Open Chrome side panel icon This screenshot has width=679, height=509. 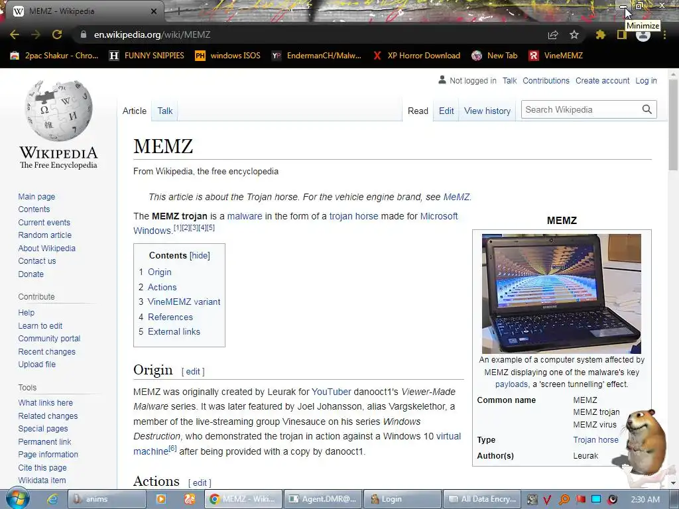[x=622, y=34]
